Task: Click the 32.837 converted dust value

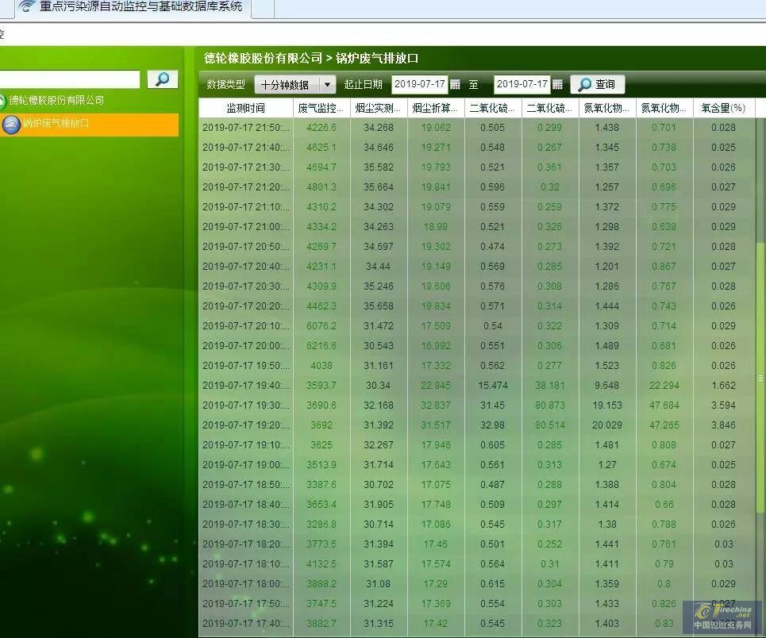Action: pyautogui.click(x=435, y=405)
